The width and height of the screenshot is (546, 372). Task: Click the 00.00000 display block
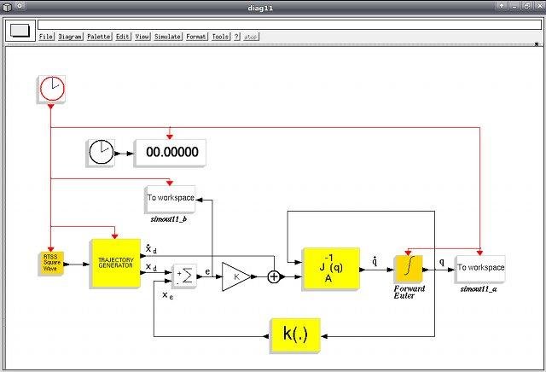pos(171,153)
